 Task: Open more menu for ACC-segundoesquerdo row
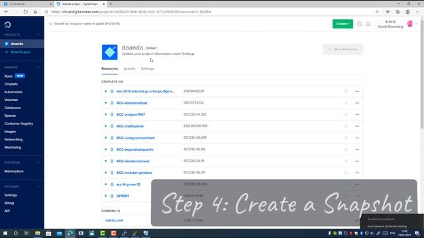(x=357, y=149)
